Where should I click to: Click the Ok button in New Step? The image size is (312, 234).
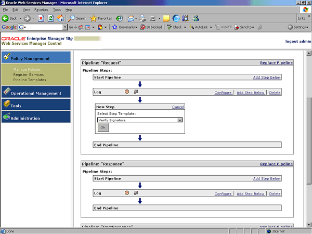pos(103,127)
